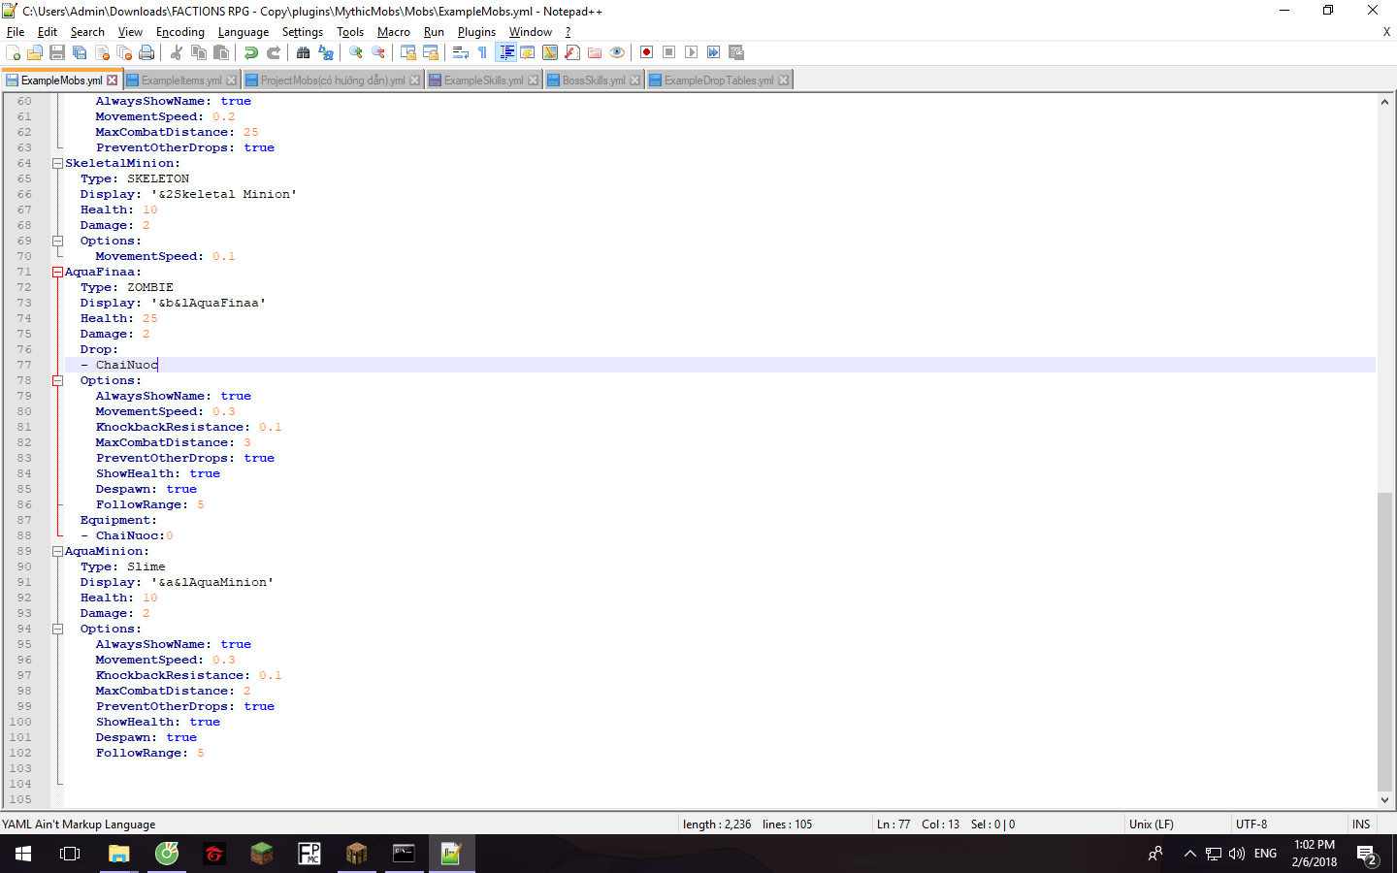
Task: Show the Document Map panel icon
Action: click(x=550, y=52)
